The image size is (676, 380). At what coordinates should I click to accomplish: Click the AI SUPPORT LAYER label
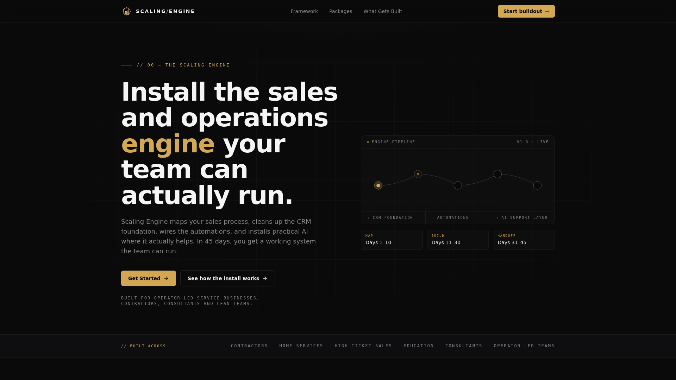pyautogui.click(x=525, y=218)
